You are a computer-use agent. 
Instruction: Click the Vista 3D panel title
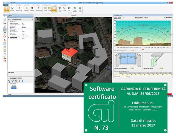tap(73, 16)
